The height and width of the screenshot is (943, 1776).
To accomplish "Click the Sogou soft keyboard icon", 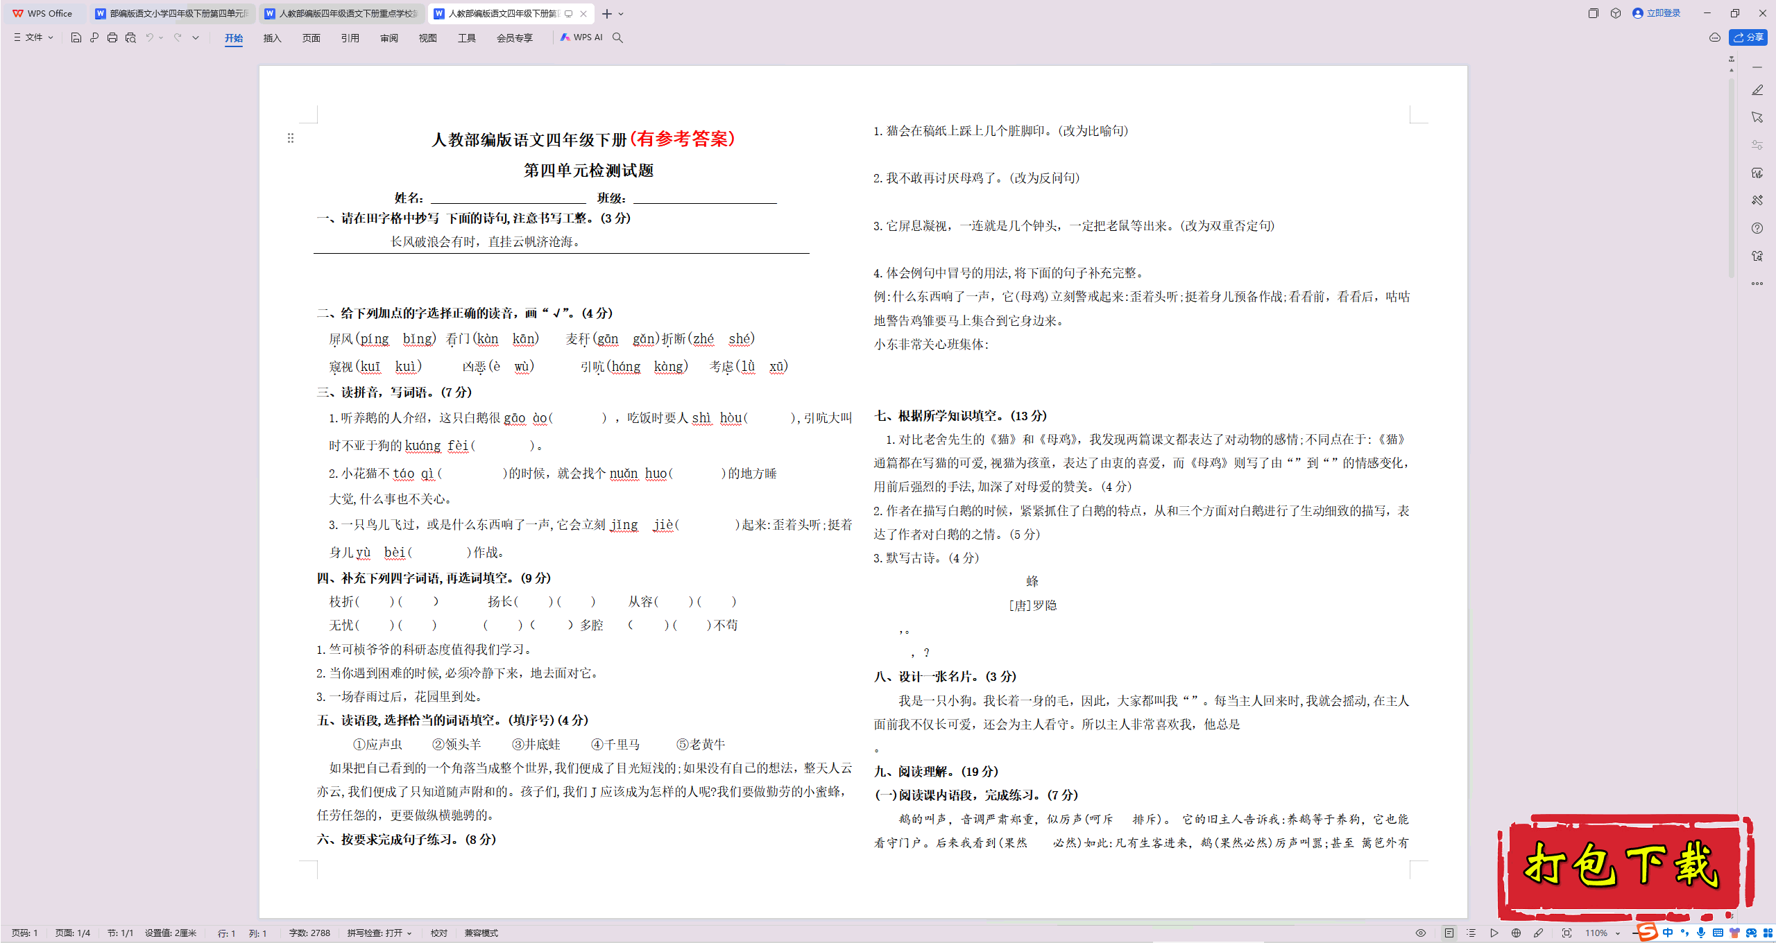I will (1718, 933).
